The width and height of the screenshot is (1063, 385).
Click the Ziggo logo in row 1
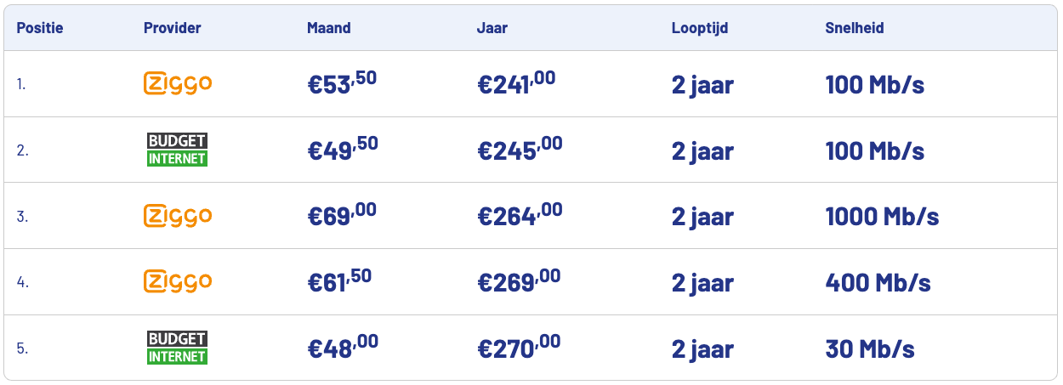coord(178,83)
